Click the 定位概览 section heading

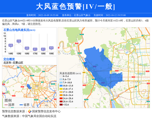click(x=9, y=59)
